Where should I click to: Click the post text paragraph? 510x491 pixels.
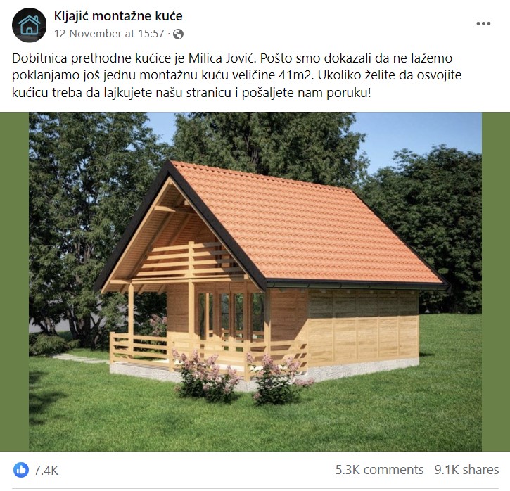click(237, 75)
